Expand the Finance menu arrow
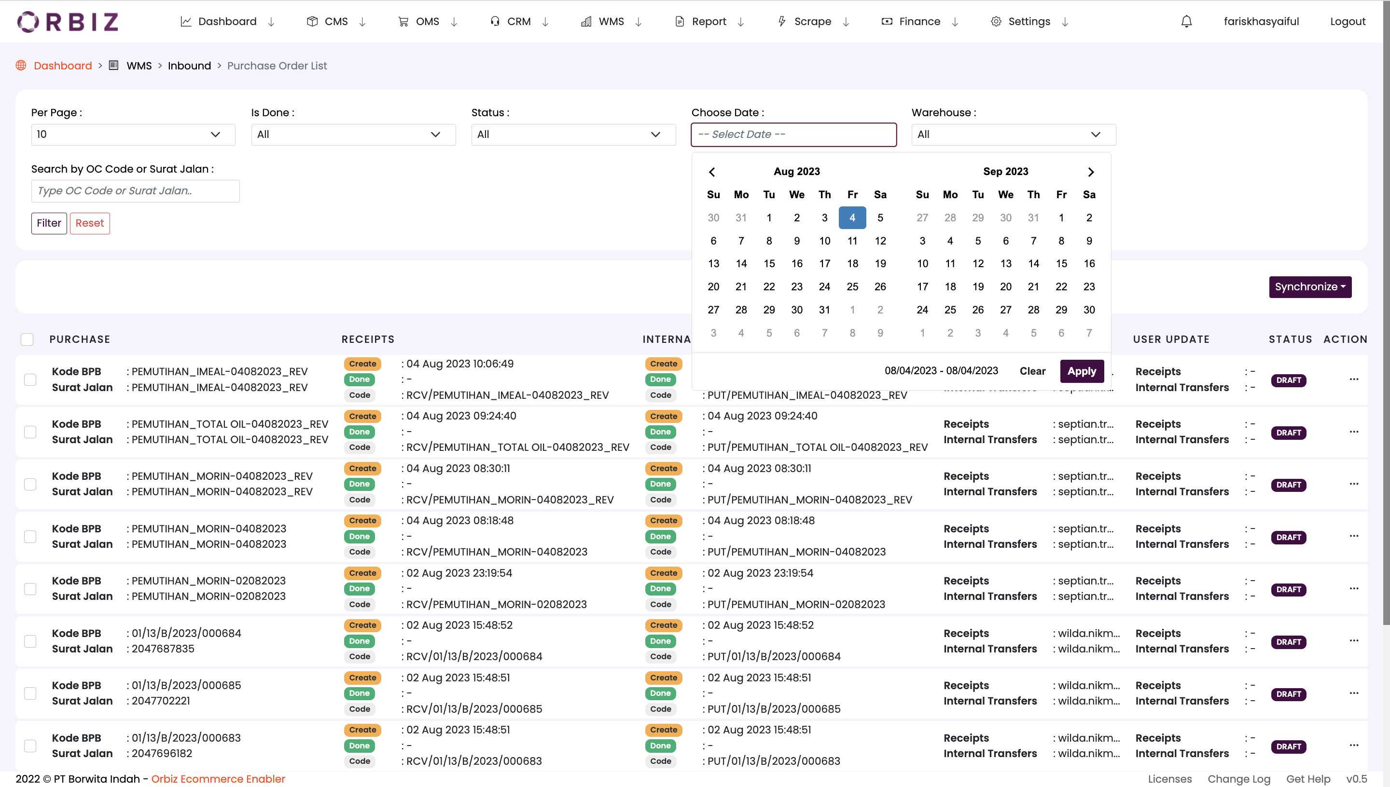 [955, 22]
